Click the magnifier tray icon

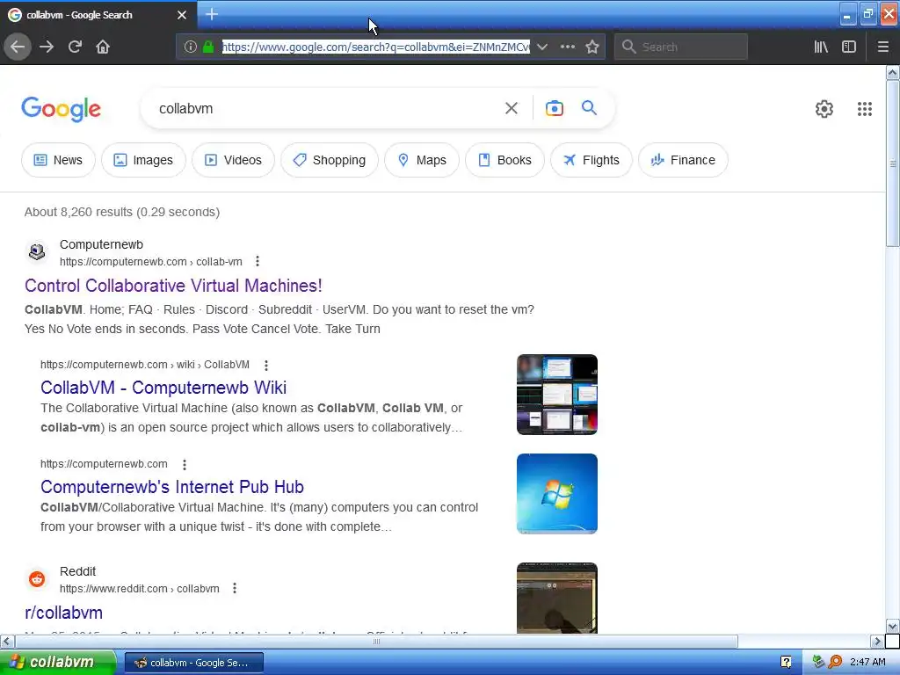coord(835,663)
